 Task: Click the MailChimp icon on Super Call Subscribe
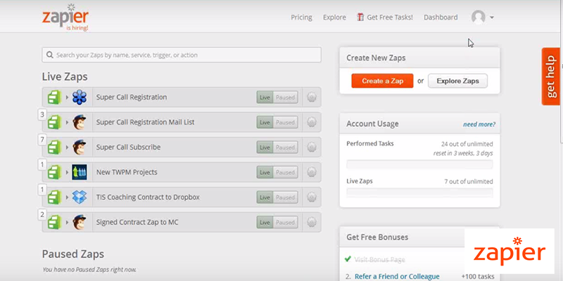tap(80, 148)
